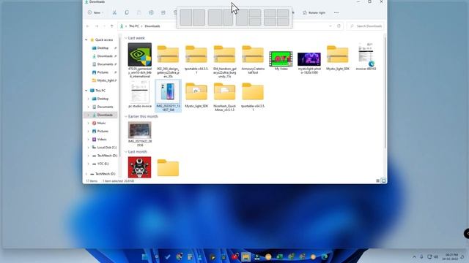The width and height of the screenshot is (469, 263).
Task: Collapse the Last month group
Action: 126,152
